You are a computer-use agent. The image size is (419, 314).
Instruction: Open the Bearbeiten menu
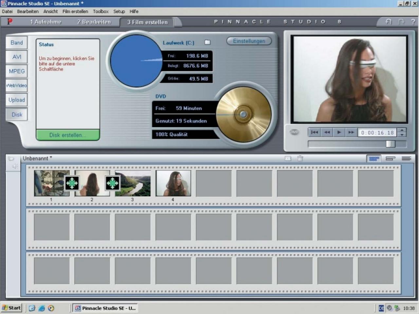(28, 11)
